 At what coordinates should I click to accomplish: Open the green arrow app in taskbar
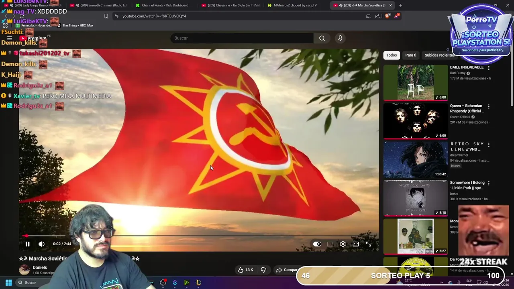point(186,283)
